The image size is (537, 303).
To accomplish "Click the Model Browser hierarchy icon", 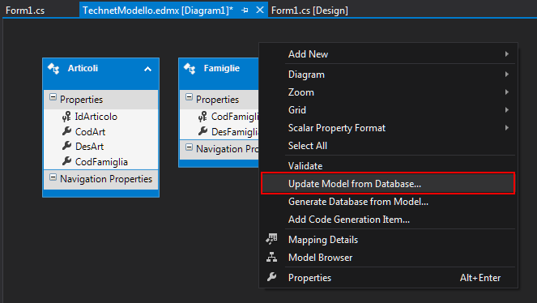I will [x=271, y=257].
